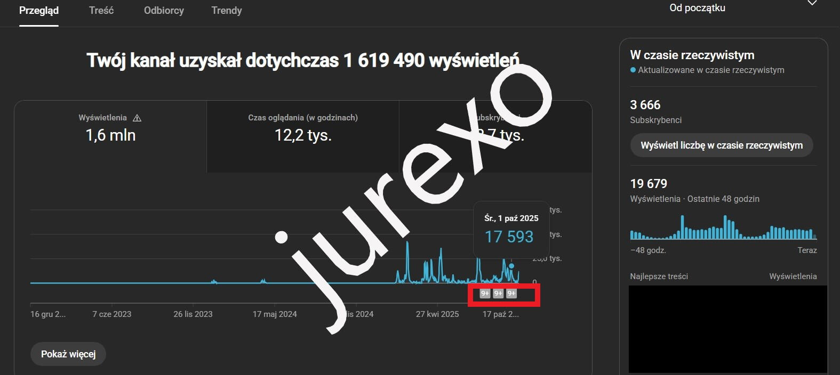Click the 27 kwi 2025 axis label

click(x=437, y=314)
